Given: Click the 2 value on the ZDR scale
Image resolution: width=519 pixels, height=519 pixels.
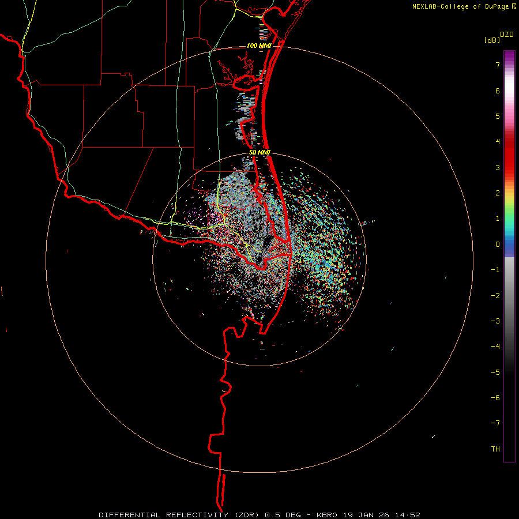Looking at the screenshot, I should 498,193.
